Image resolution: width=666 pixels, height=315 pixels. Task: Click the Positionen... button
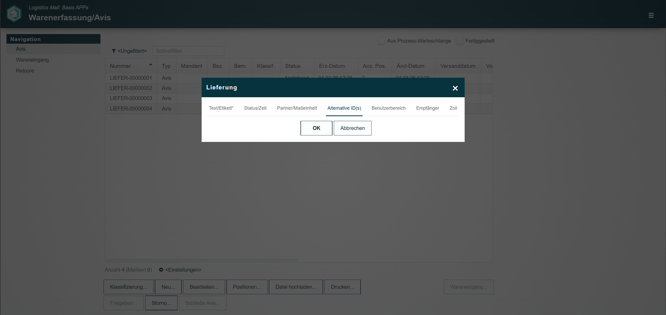(247, 287)
